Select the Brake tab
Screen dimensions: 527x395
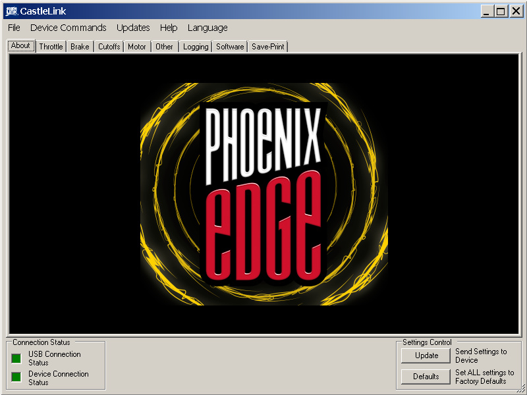[80, 47]
